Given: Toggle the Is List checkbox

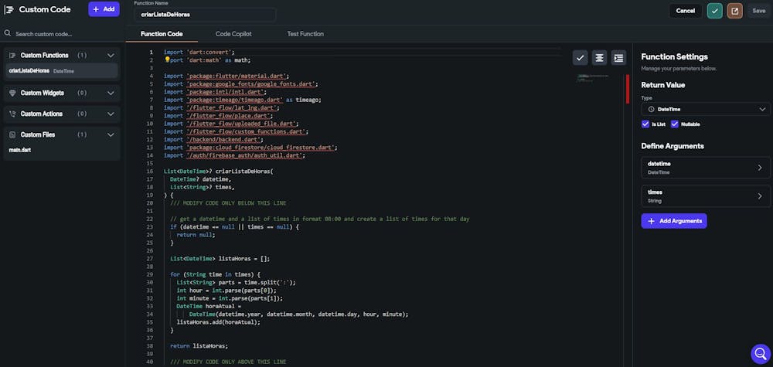Looking at the screenshot, I should 645,124.
